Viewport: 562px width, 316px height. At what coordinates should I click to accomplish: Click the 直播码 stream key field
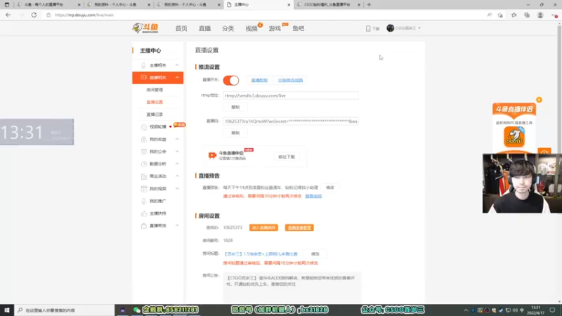tap(291, 121)
